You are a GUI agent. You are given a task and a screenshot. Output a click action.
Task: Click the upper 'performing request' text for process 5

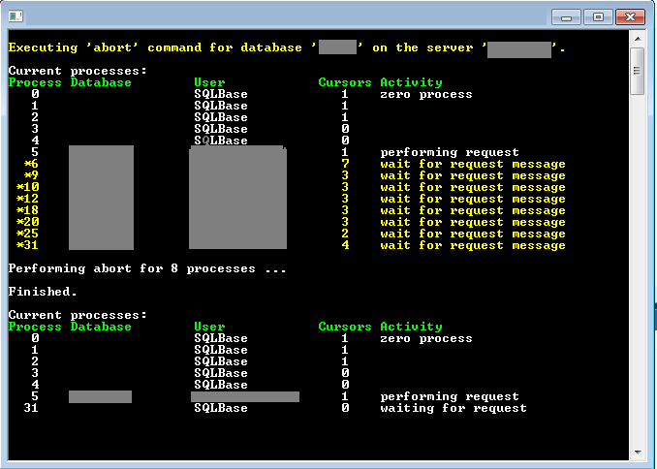coord(450,152)
